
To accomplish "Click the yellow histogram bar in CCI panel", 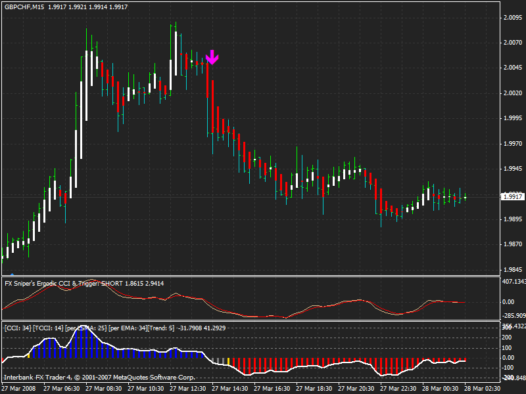I will [x=228, y=362].
